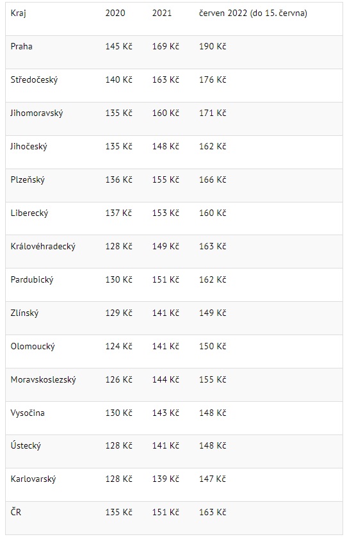This screenshot has width=347, height=537.
Task: Click the Olomoucký region cell
Action: pos(33,347)
